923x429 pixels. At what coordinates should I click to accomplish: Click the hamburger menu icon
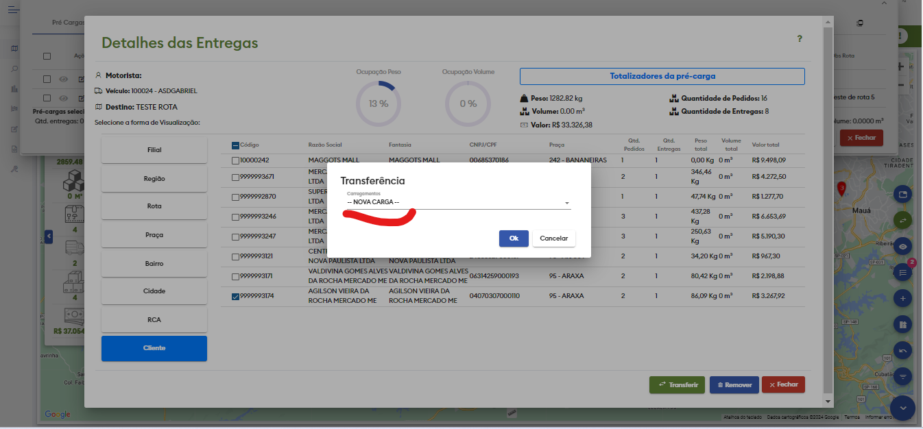click(14, 10)
